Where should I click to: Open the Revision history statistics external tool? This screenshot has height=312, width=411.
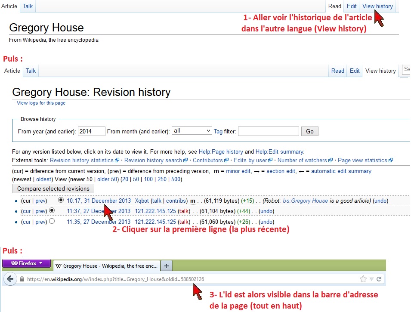84,160
